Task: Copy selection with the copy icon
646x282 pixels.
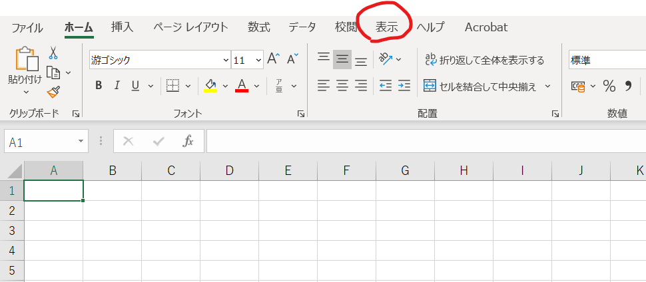Action: tap(53, 72)
